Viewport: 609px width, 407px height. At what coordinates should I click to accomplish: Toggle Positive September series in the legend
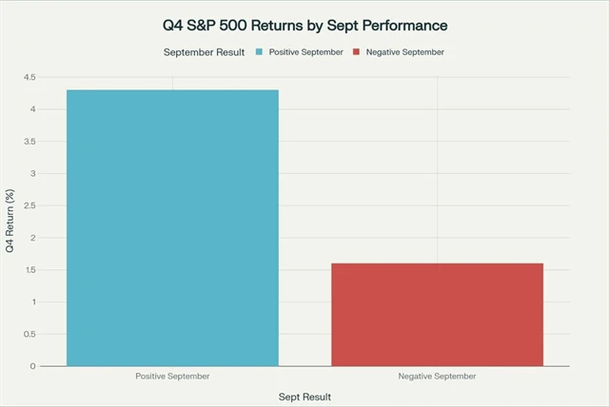pyautogui.click(x=305, y=51)
